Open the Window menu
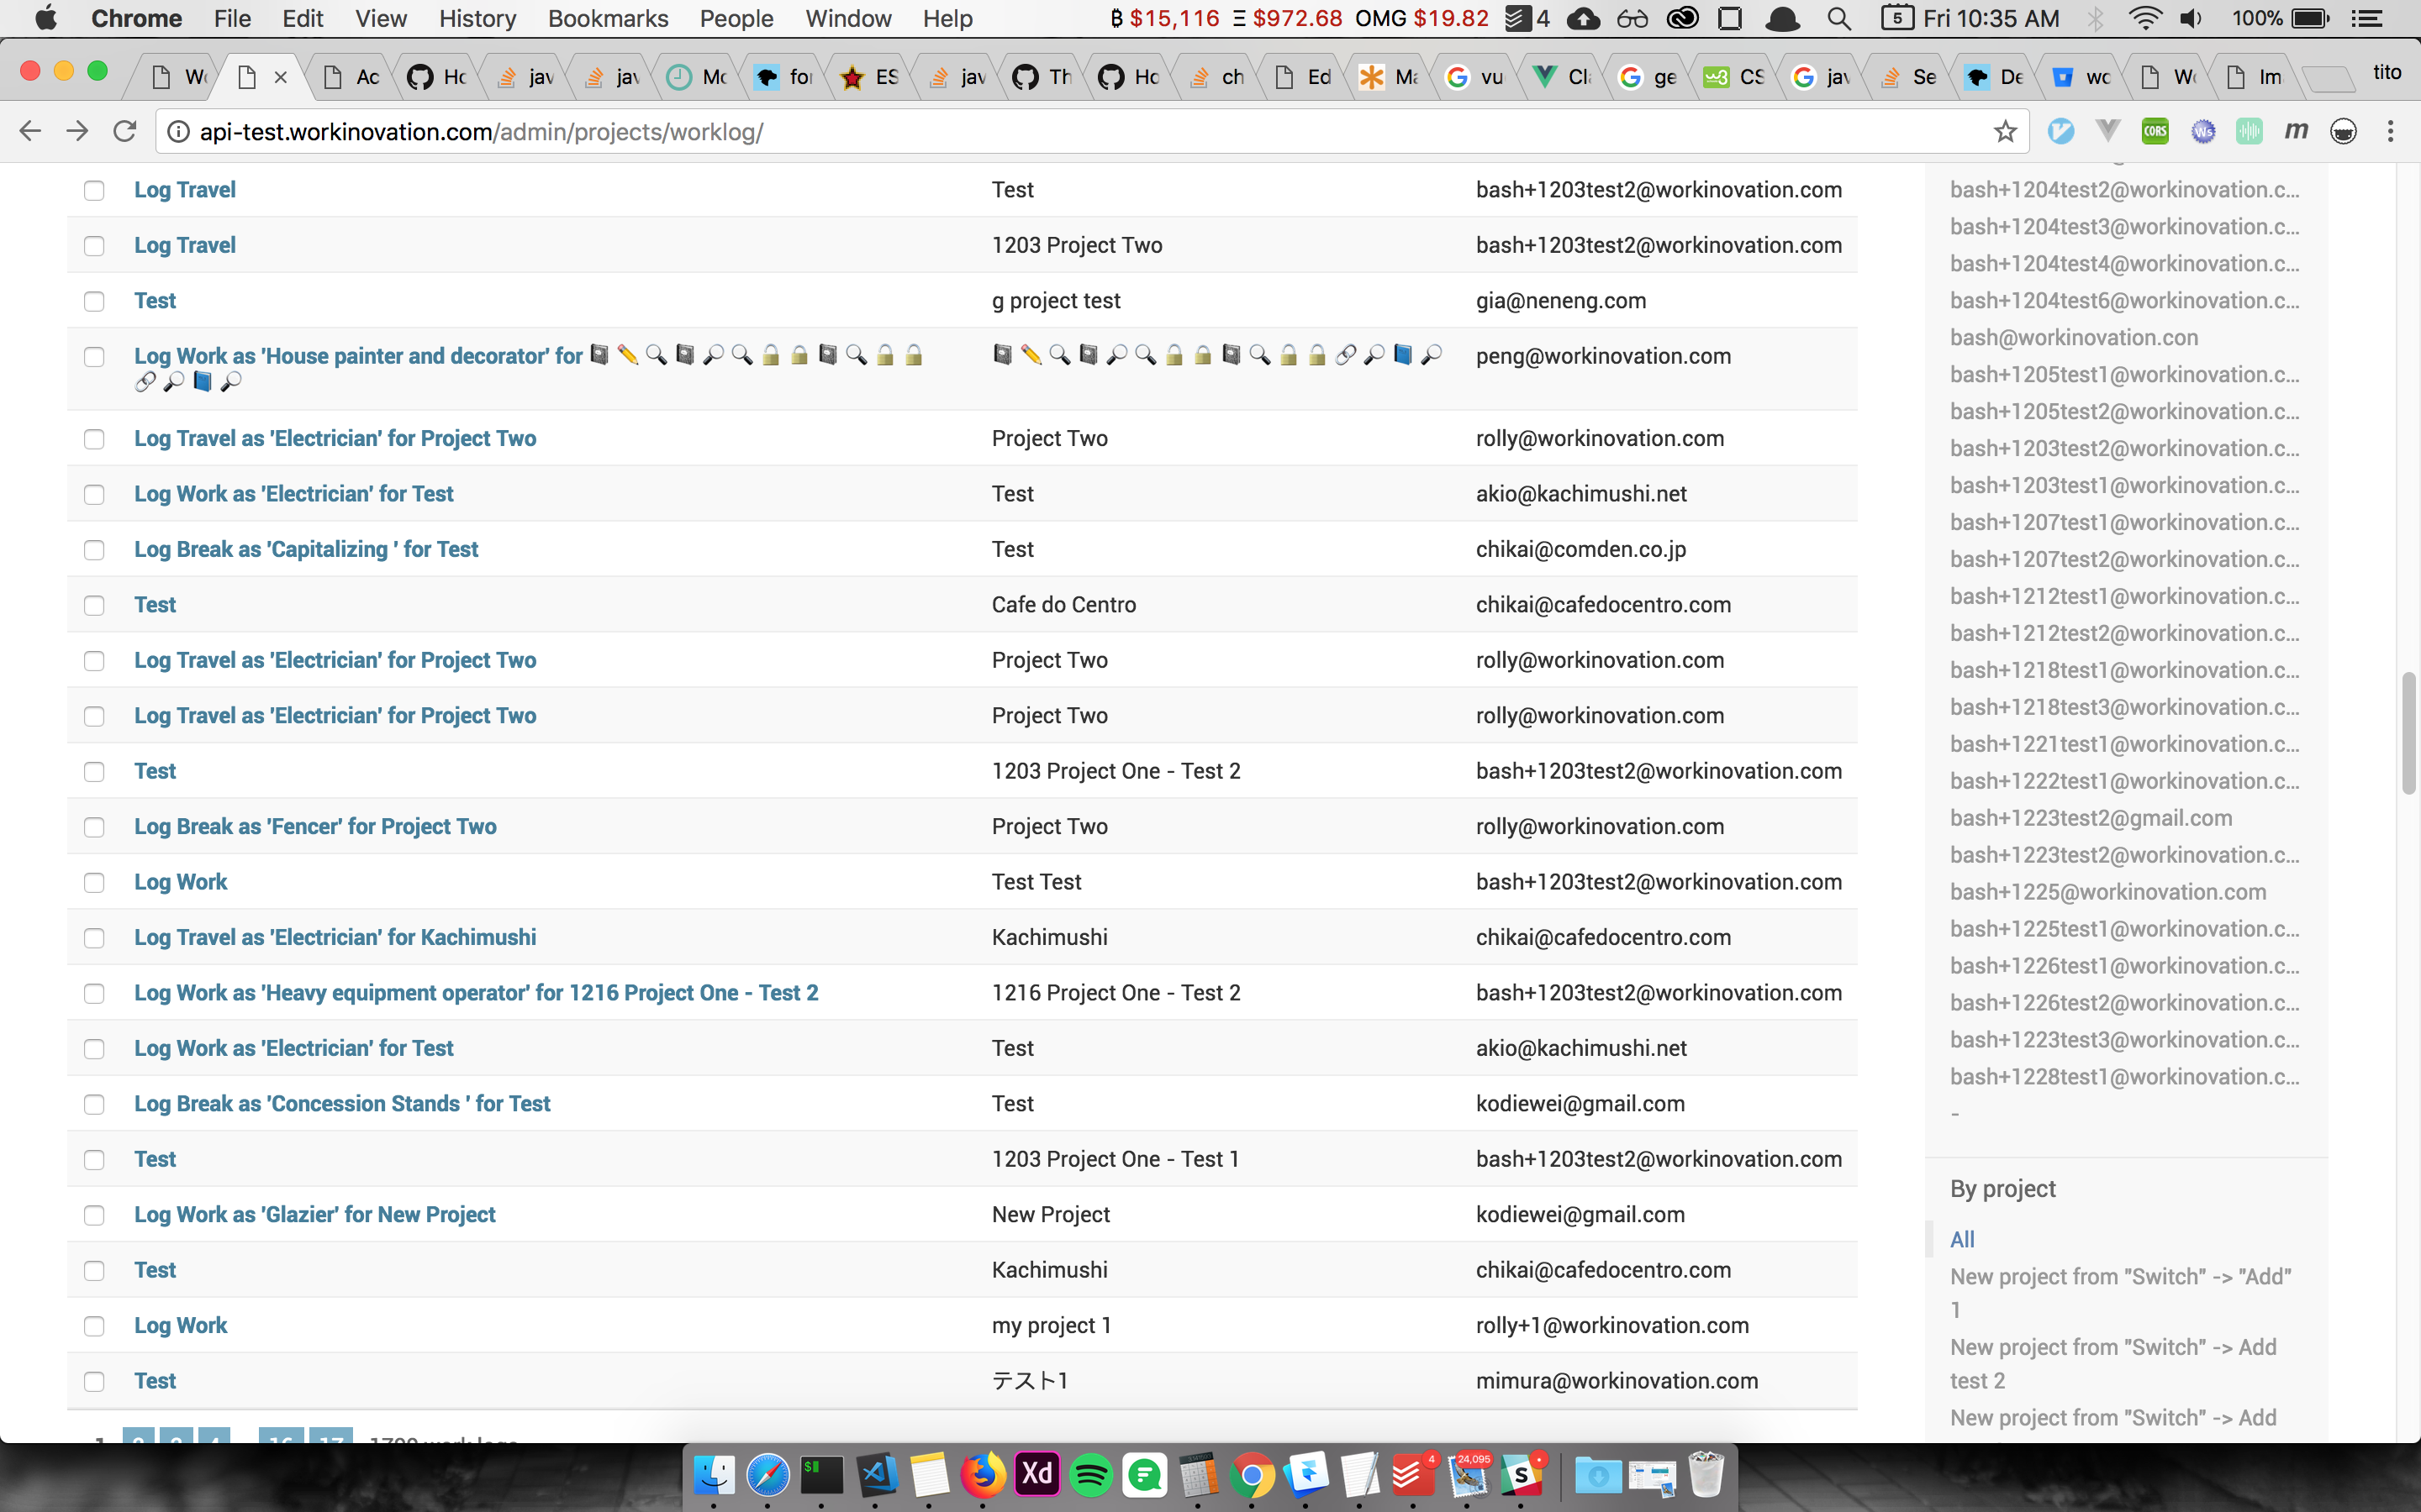 [847, 18]
